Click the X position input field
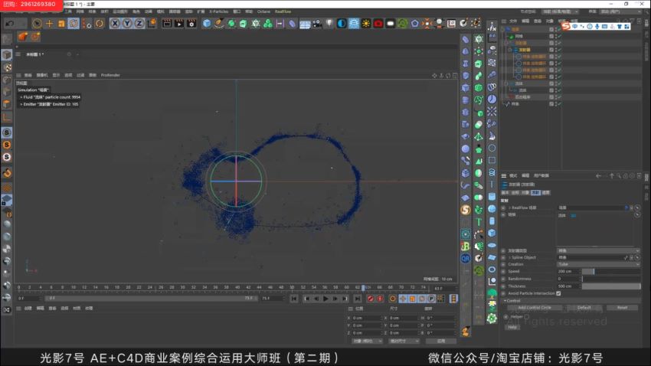 pyautogui.click(x=366, y=318)
